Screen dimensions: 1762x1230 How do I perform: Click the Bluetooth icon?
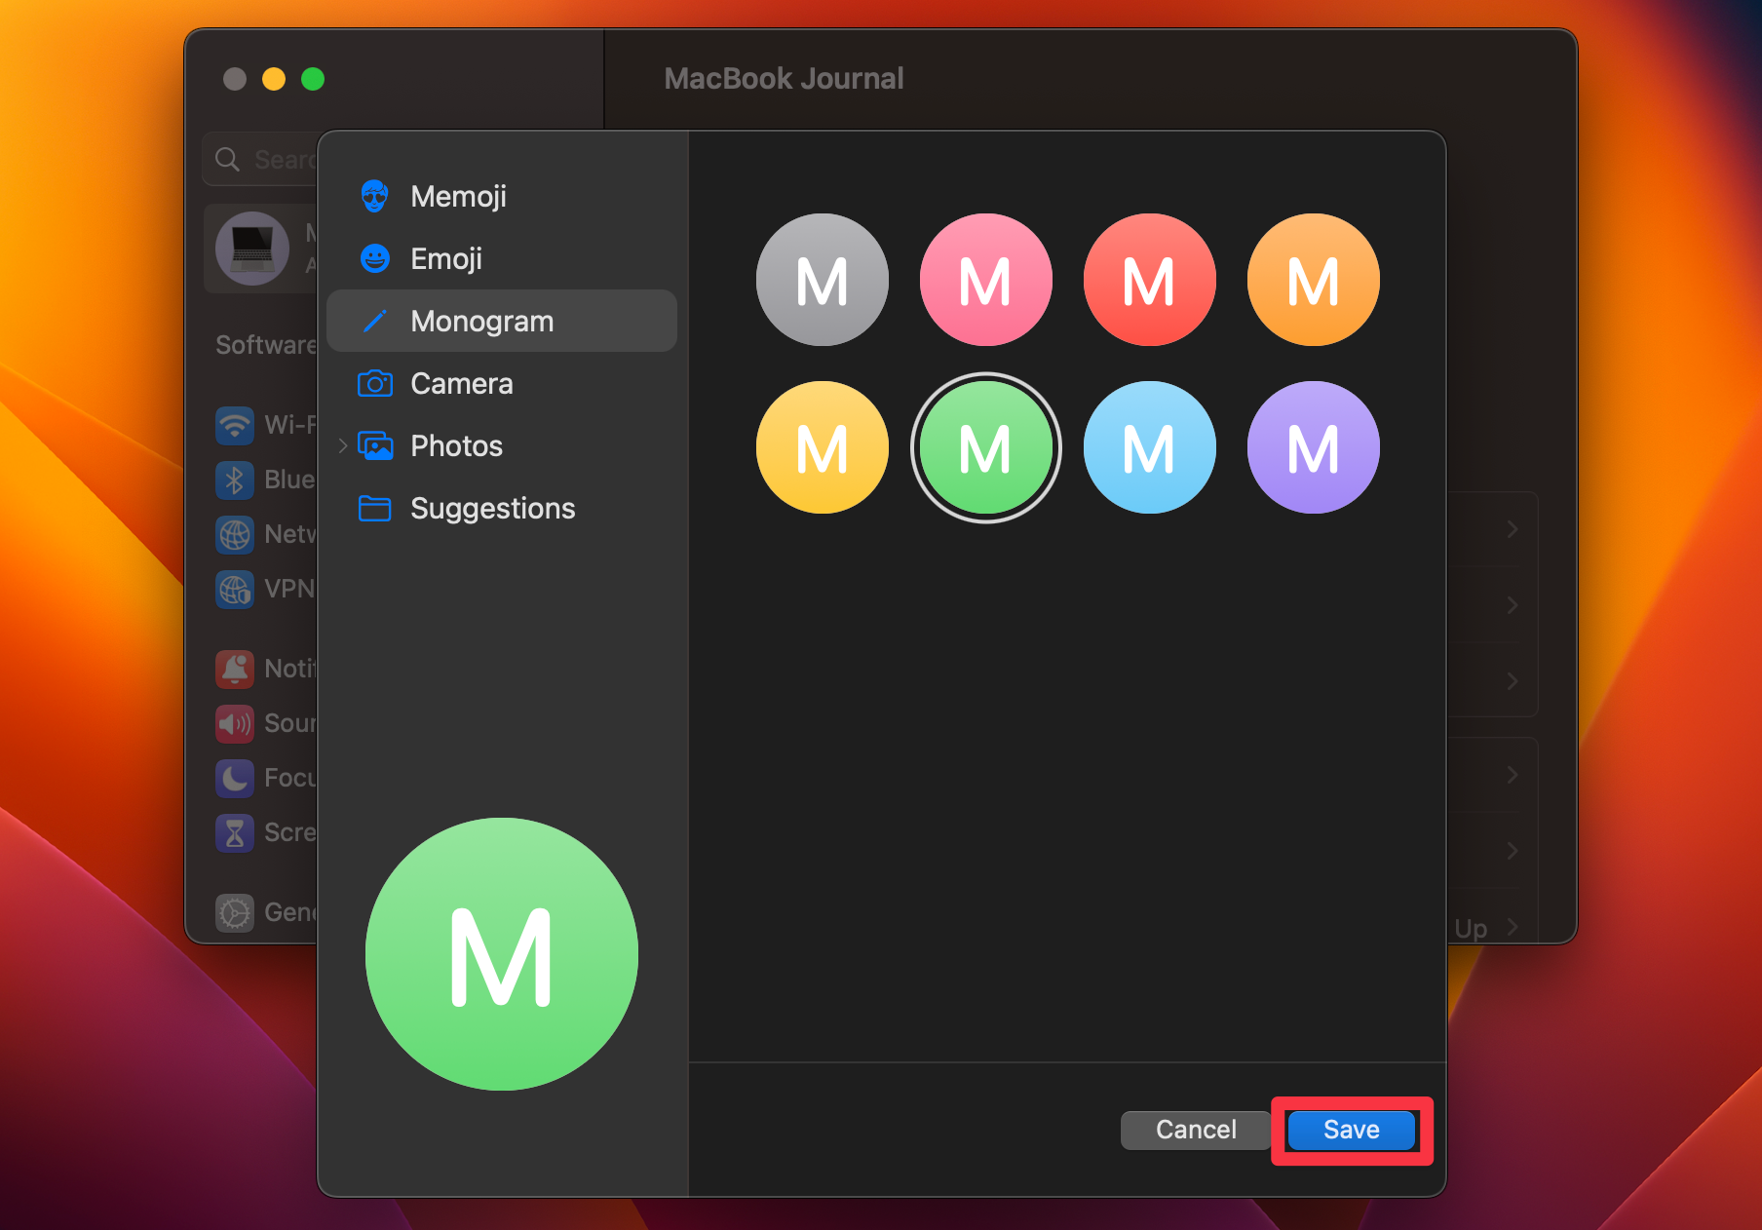coord(234,480)
